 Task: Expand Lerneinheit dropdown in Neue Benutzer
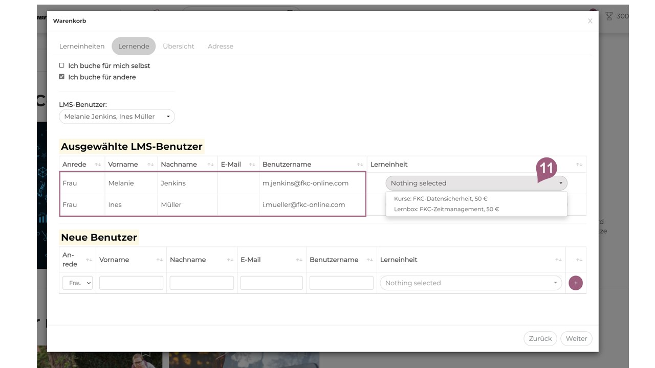coord(470,283)
